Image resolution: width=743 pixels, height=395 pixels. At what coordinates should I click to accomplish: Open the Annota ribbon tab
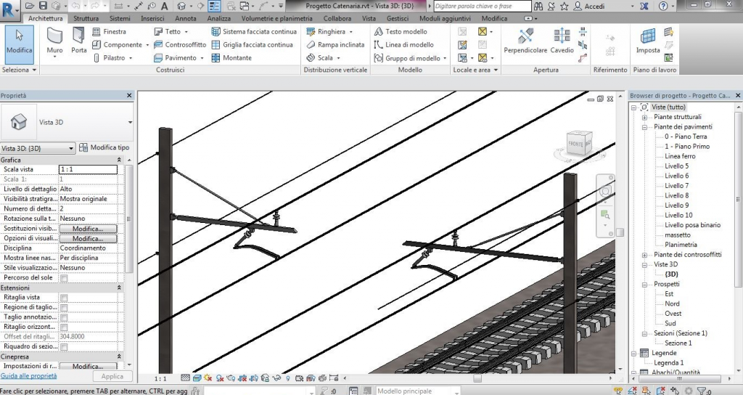(186, 18)
